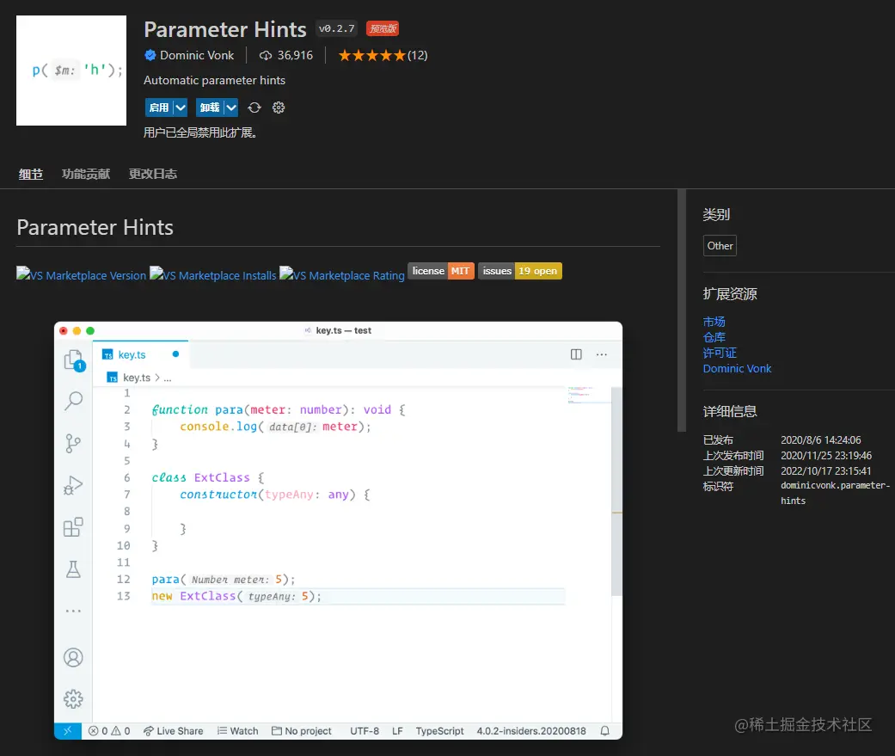Click the VS Marketplace Installs badge link
This screenshot has height=756, width=895.
click(x=213, y=274)
